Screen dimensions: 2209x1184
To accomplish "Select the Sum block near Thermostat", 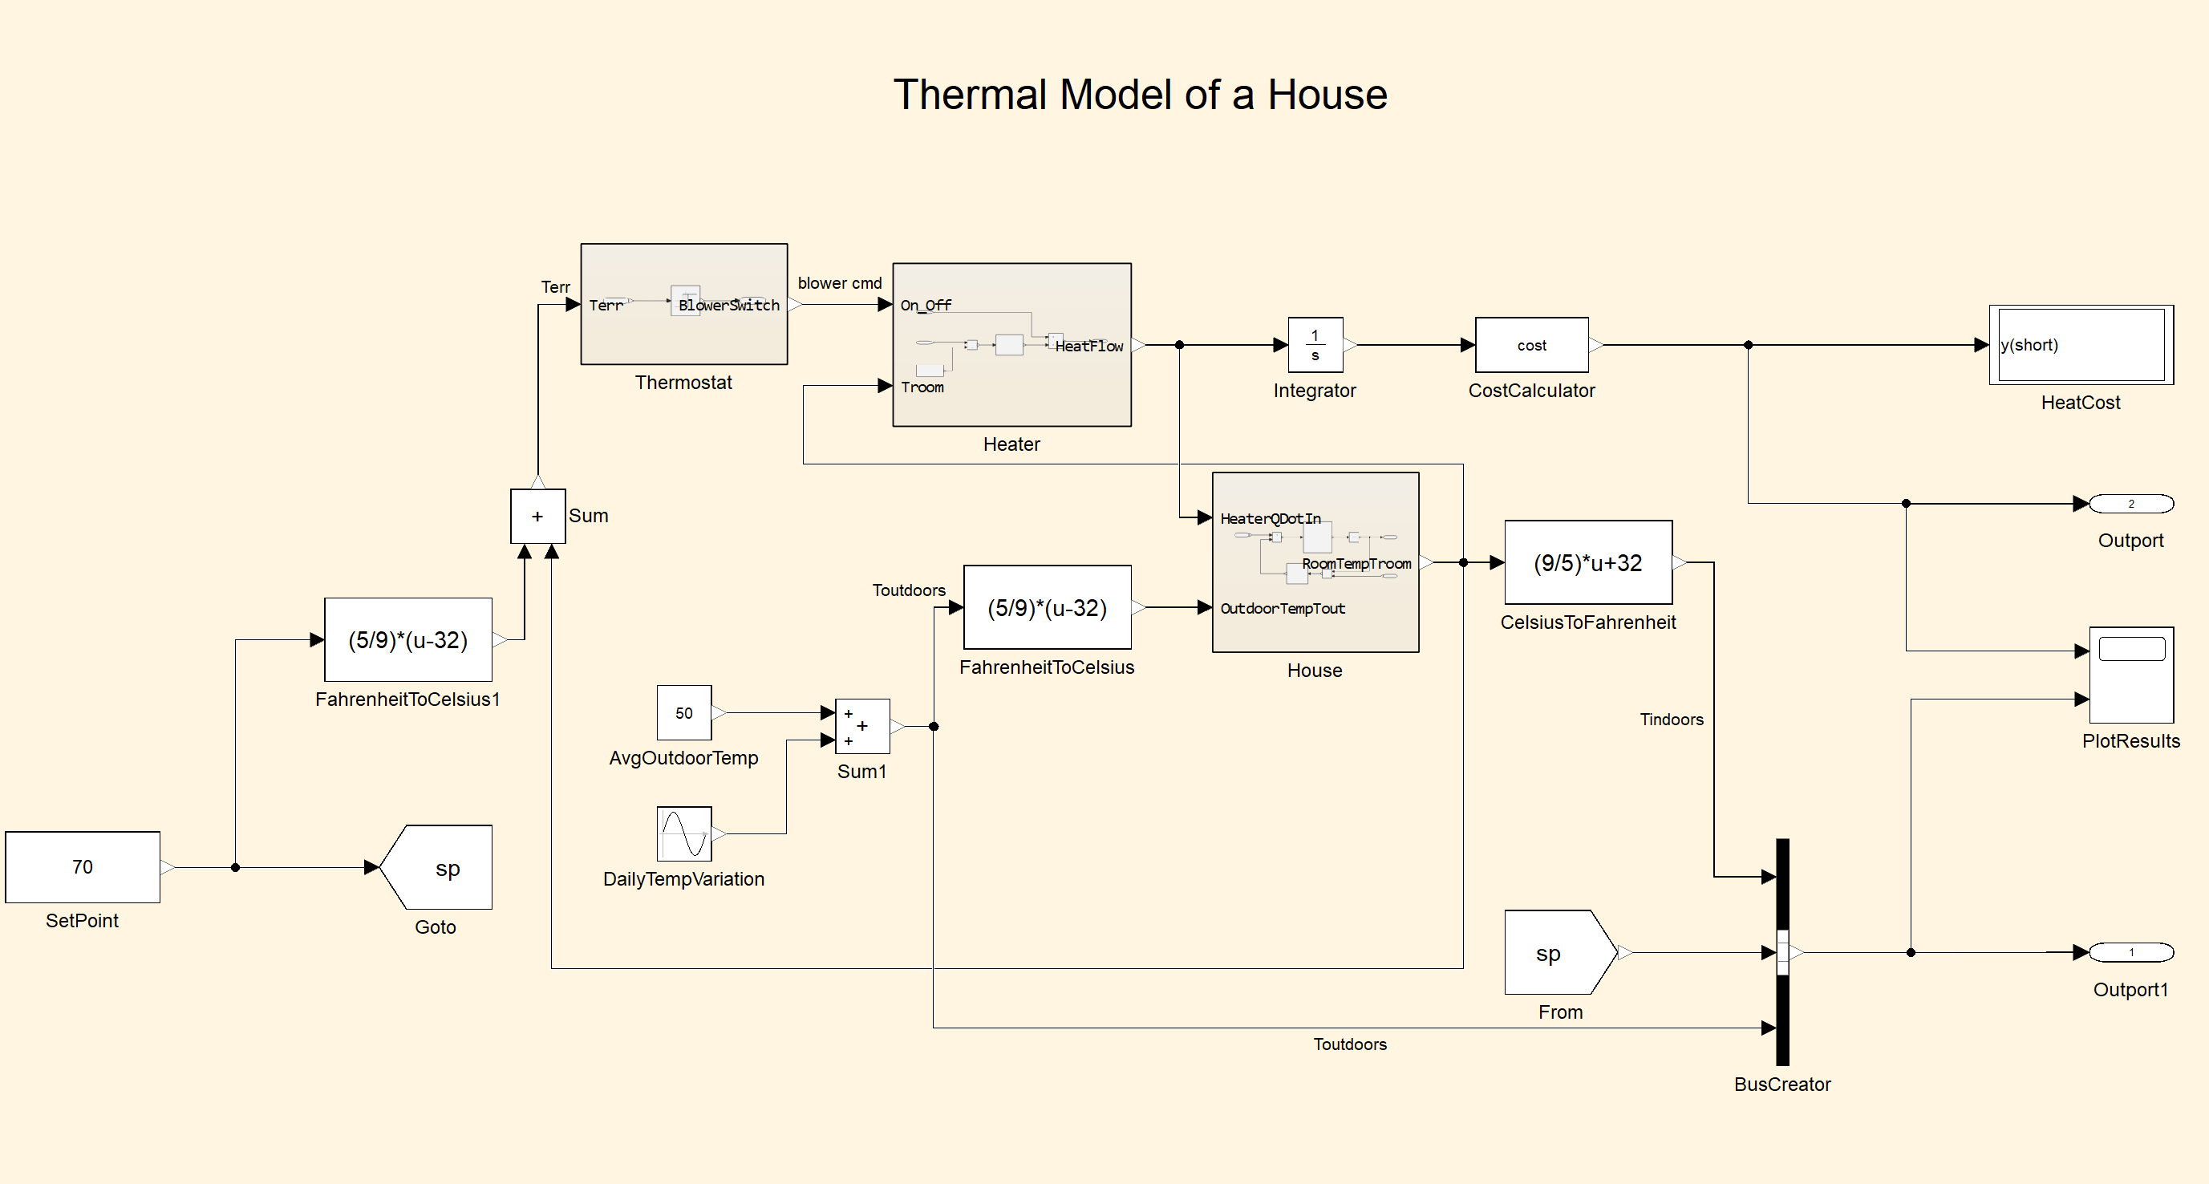I will 537,516.
